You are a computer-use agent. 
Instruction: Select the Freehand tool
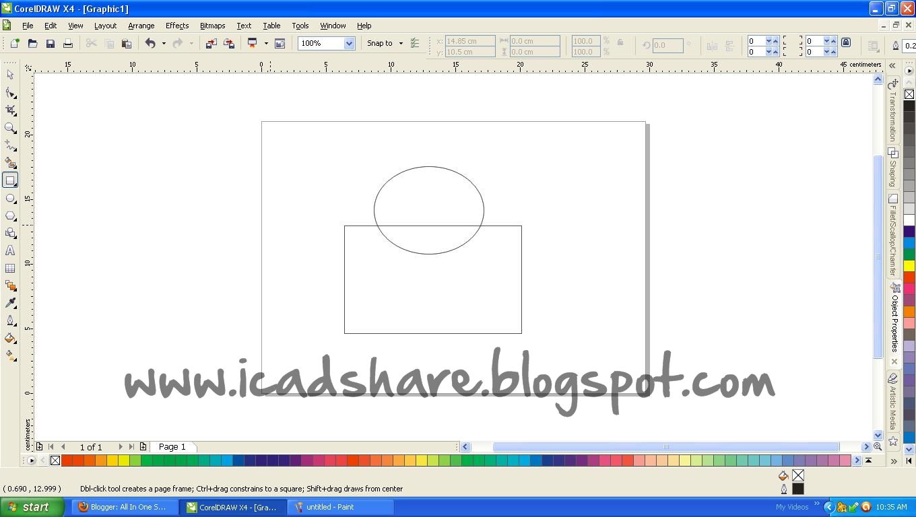tap(10, 145)
